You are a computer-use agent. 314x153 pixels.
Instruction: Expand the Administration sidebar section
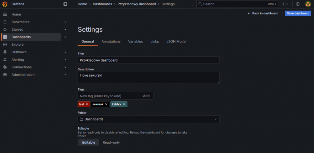tap(65, 75)
